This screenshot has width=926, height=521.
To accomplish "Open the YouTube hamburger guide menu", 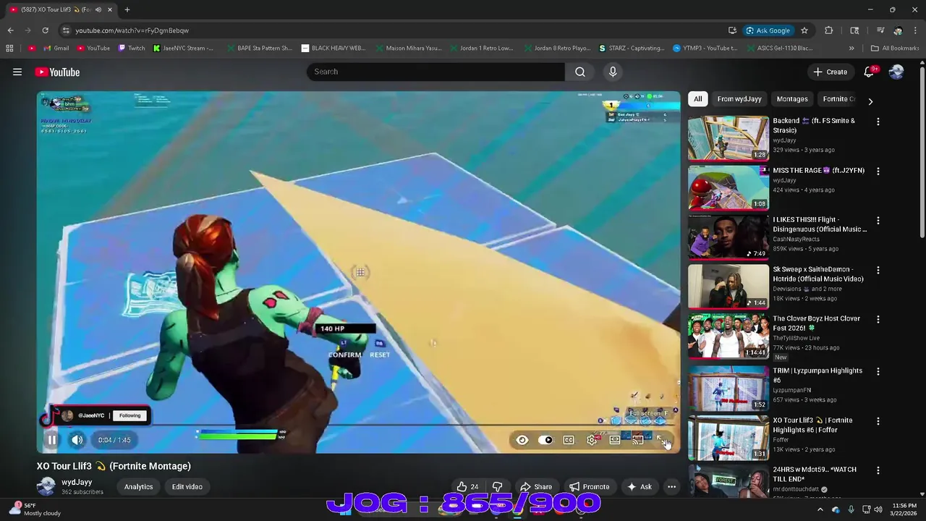I will pos(17,72).
